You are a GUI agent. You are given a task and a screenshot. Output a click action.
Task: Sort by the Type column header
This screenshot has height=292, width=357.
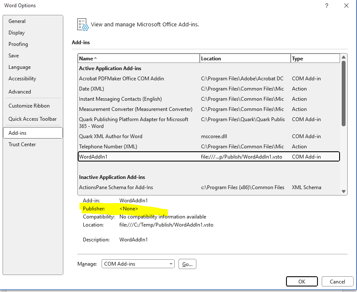pyautogui.click(x=315, y=59)
